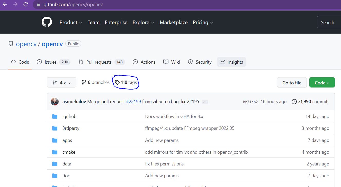This screenshot has width=341, height=187.
Task: Open the apps folder
Action: (x=67, y=140)
